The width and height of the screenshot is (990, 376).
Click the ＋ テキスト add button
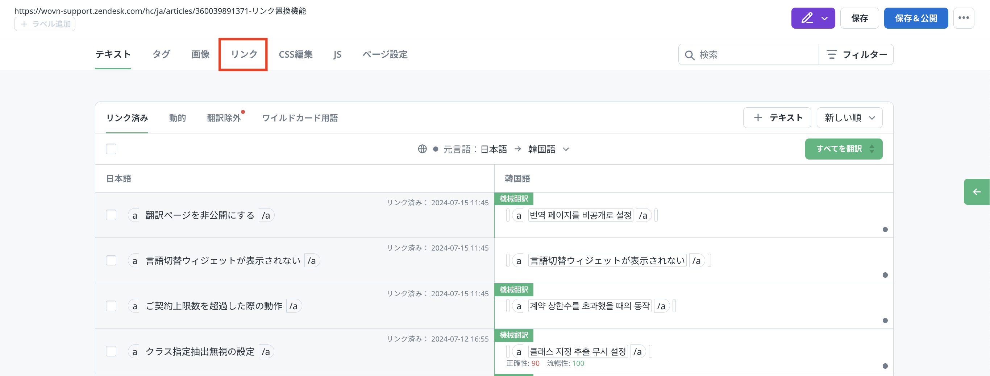click(x=777, y=117)
